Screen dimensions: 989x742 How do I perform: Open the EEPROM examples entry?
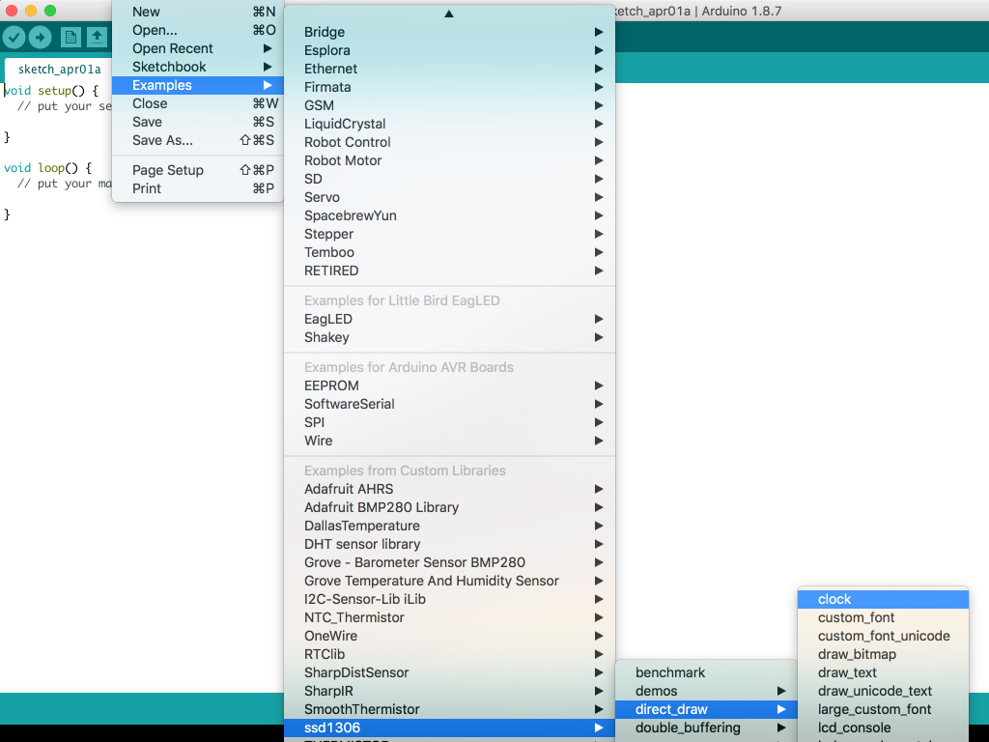coord(450,385)
